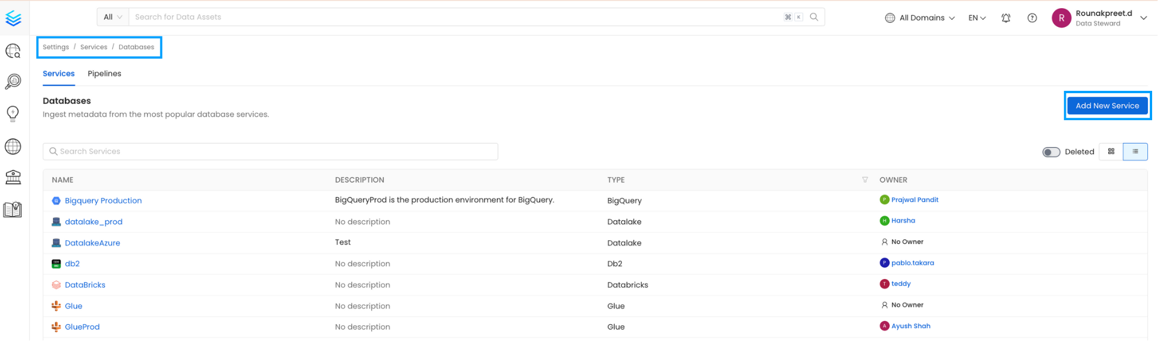
Task: Switch to list table view
Action: tap(1135, 151)
